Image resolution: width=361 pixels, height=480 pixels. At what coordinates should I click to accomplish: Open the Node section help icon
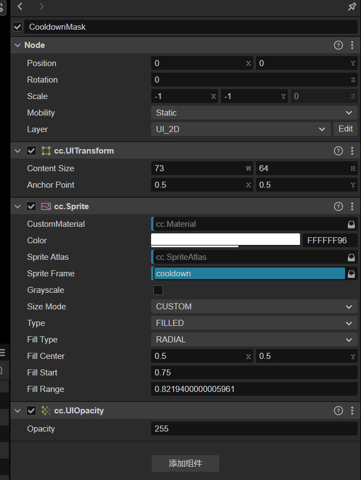(338, 45)
